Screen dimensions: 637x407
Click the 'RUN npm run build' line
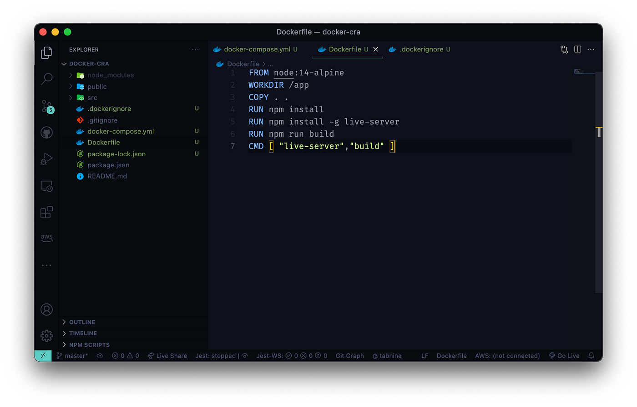click(x=291, y=134)
